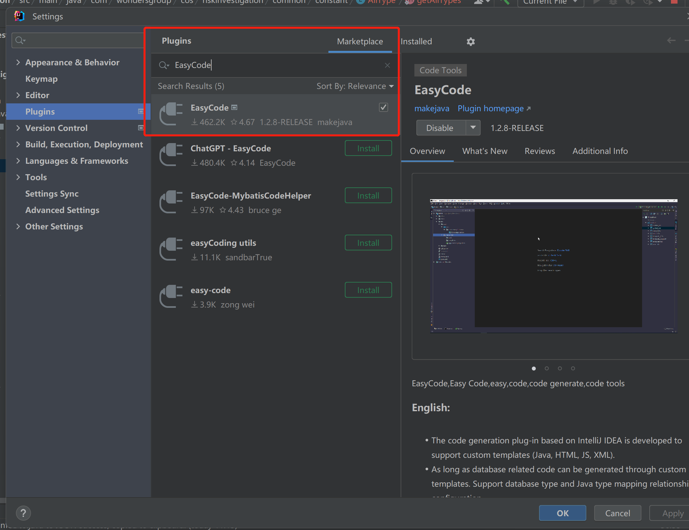Click the EasyCode plugin icon in results
Screen dimensions: 689x530
(x=171, y=114)
